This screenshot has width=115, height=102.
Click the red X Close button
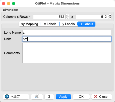click(x=102, y=97)
